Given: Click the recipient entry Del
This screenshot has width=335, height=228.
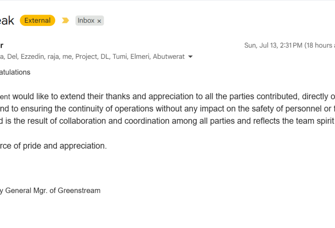Looking at the screenshot, I should click(12, 57).
